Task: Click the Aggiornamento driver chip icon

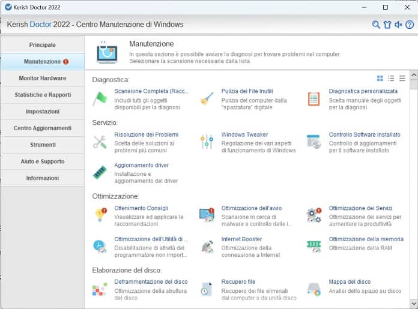Action: [100, 172]
